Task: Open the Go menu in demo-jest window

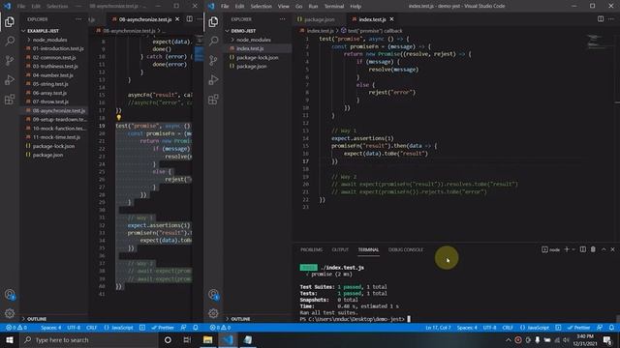Action: 299,7
